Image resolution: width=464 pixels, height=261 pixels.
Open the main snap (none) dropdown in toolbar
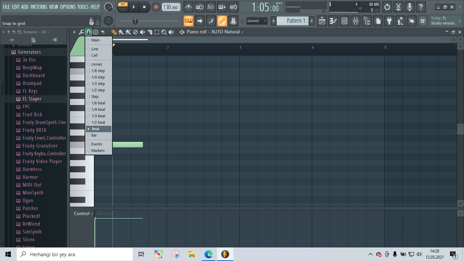pos(257,21)
